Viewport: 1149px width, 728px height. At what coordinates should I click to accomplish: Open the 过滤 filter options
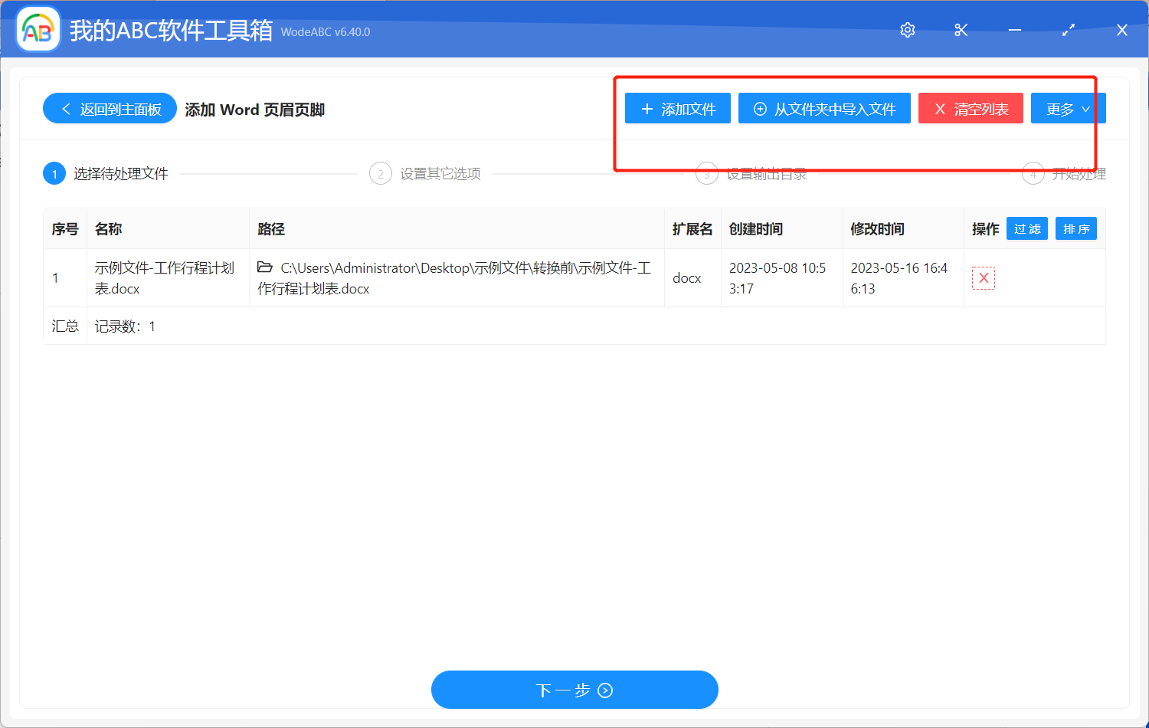tap(1026, 228)
